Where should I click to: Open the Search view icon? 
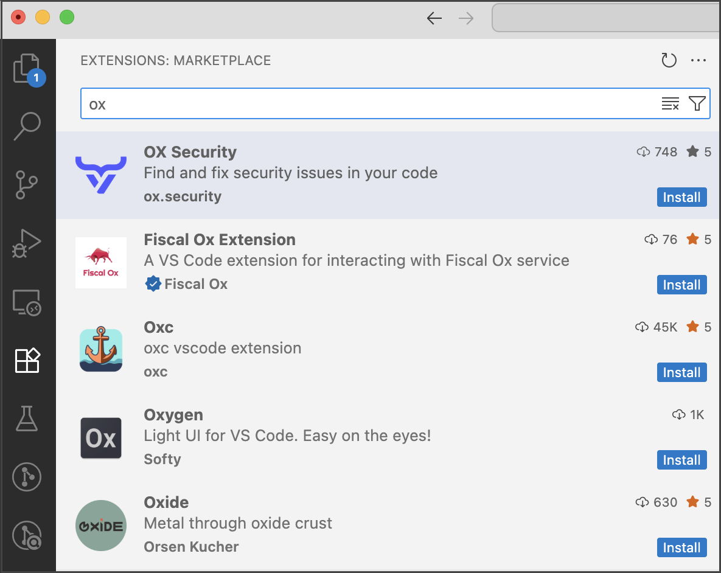pyautogui.click(x=27, y=126)
